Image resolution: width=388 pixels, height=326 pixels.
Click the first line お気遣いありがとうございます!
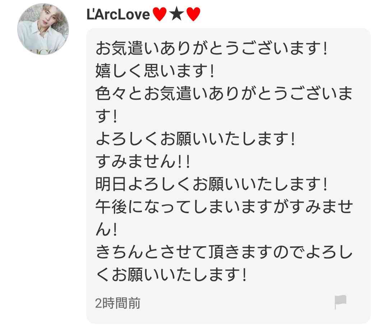212,48
